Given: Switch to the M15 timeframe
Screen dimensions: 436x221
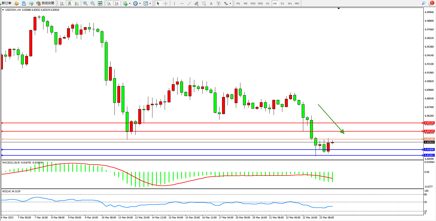Looking at the screenshot, I should [253, 3].
